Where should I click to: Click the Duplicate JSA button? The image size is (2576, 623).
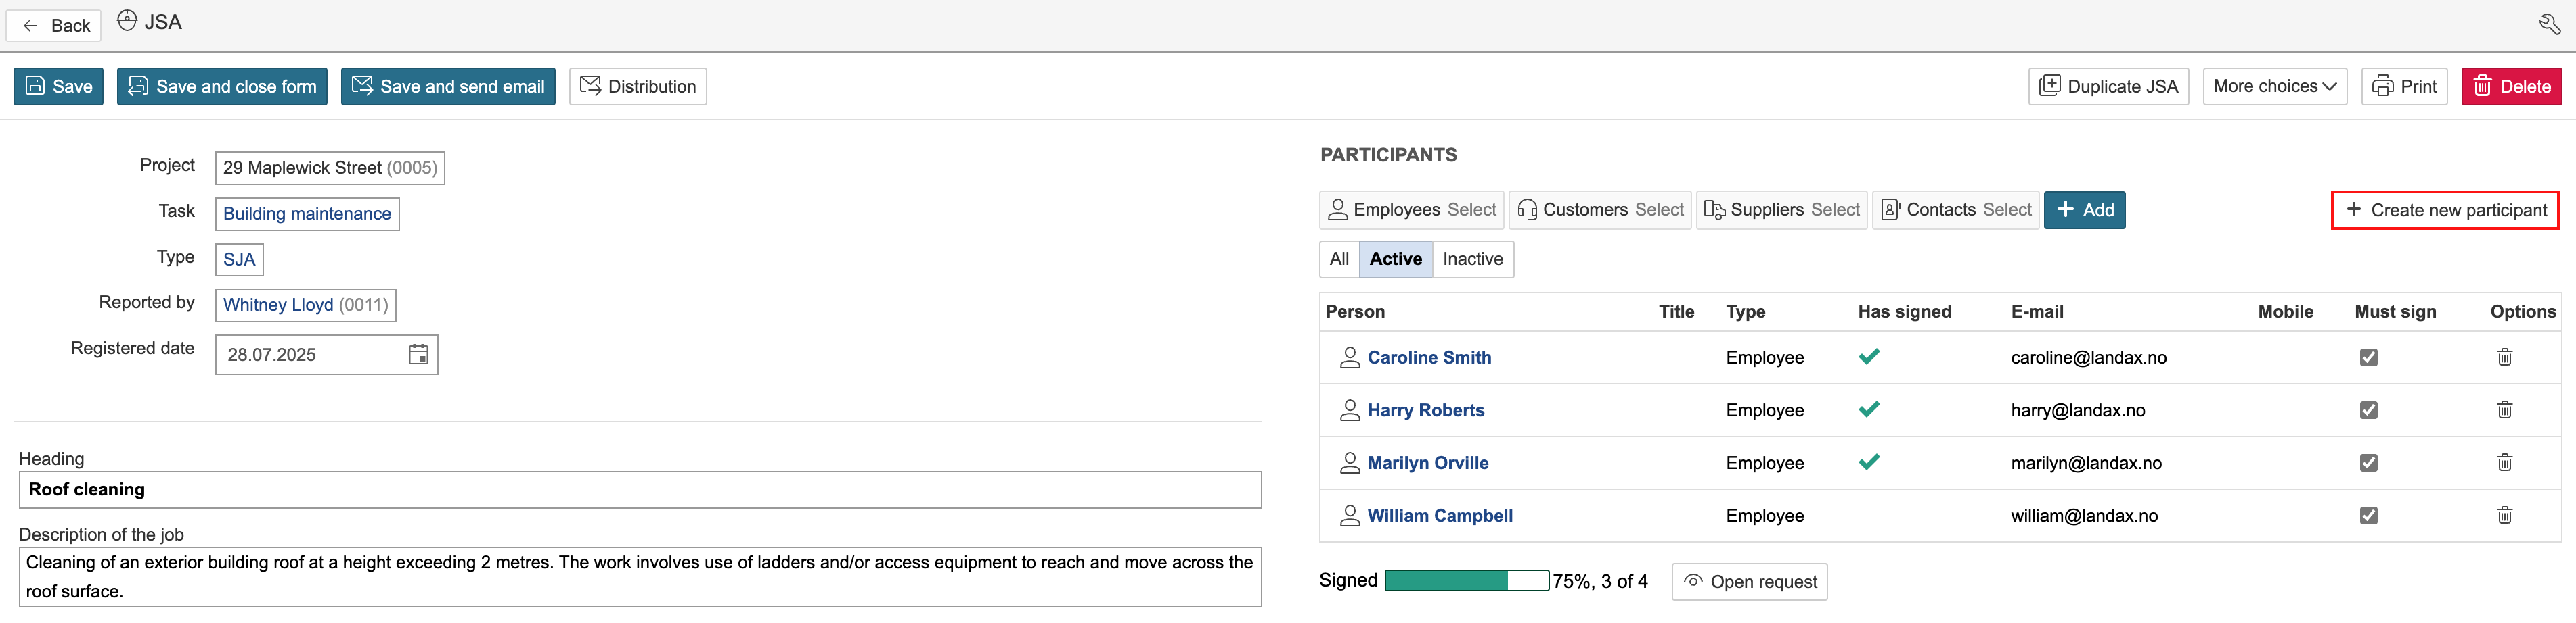2108,87
